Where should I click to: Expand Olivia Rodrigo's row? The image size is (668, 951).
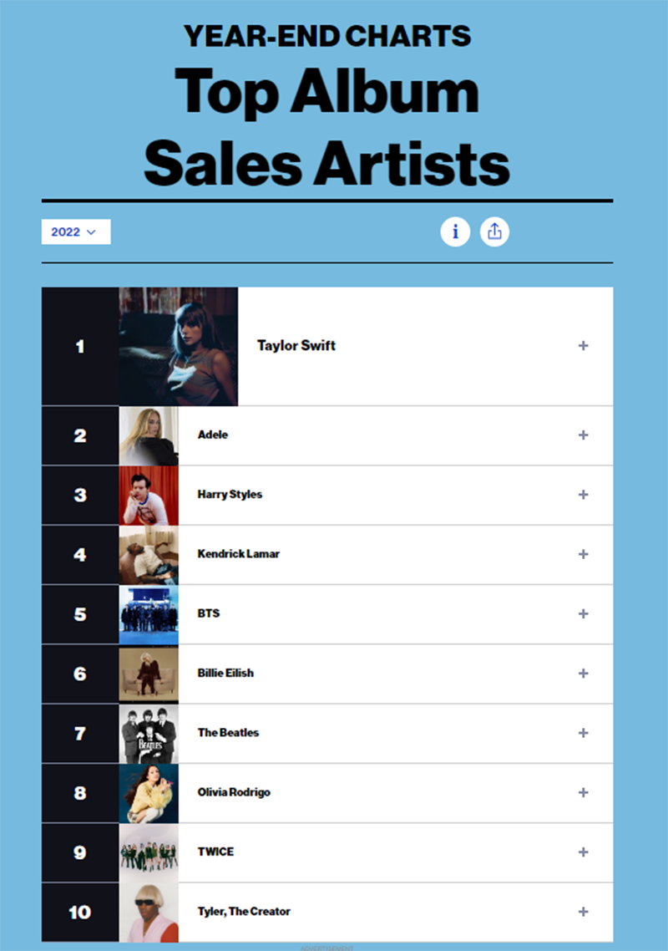[583, 792]
